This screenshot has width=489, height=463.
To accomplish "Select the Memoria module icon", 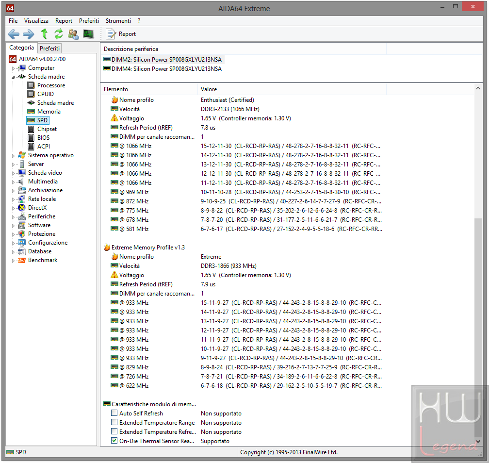I will [x=31, y=112].
